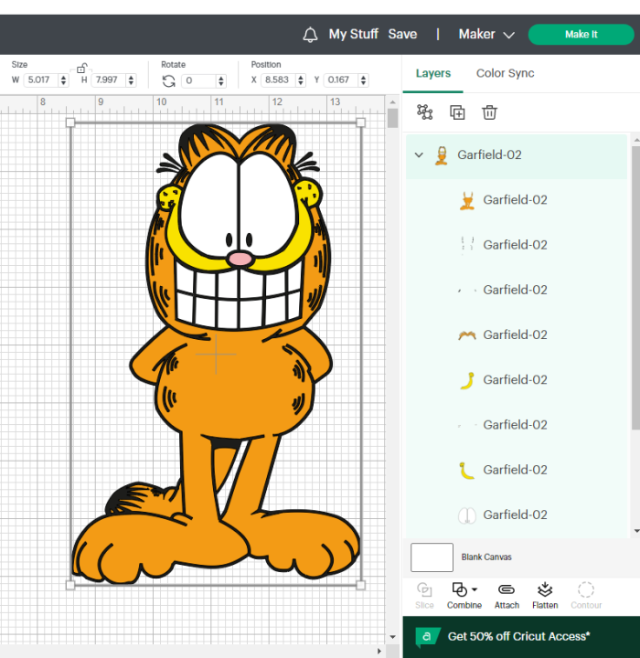The height and width of the screenshot is (658, 640).
Task: Click the Attach tool icon
Action: [x=507, y=589]
